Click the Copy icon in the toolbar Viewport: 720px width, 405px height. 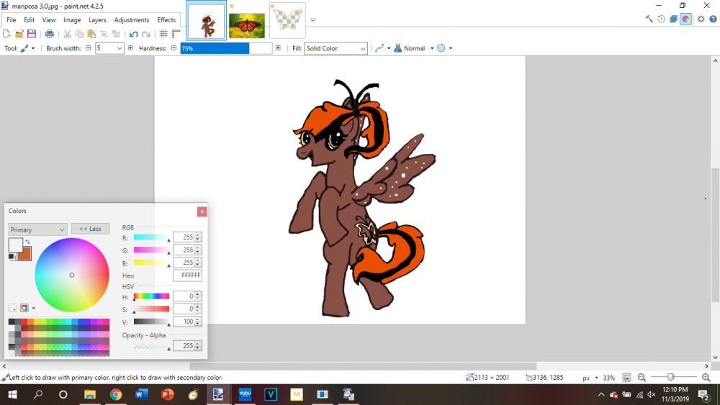[79, 34]
